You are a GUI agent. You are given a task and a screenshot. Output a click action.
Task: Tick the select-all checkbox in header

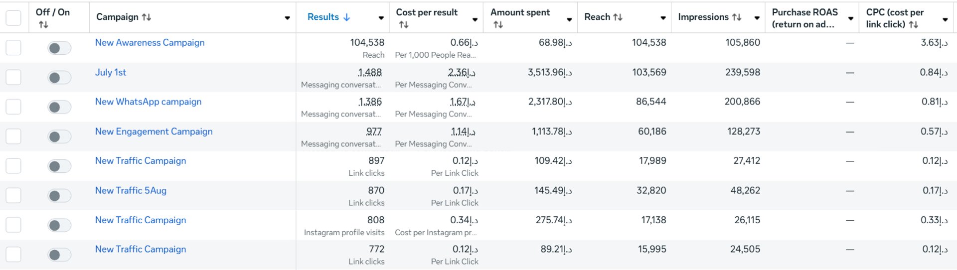13,18
